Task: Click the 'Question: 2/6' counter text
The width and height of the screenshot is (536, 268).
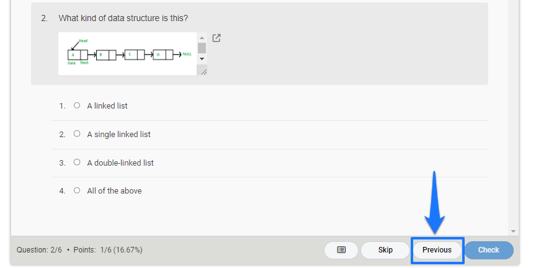Action: point(39,250)
